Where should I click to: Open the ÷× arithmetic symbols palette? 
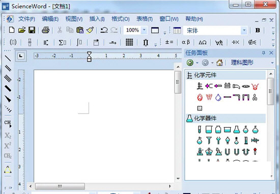pos(236,42)
